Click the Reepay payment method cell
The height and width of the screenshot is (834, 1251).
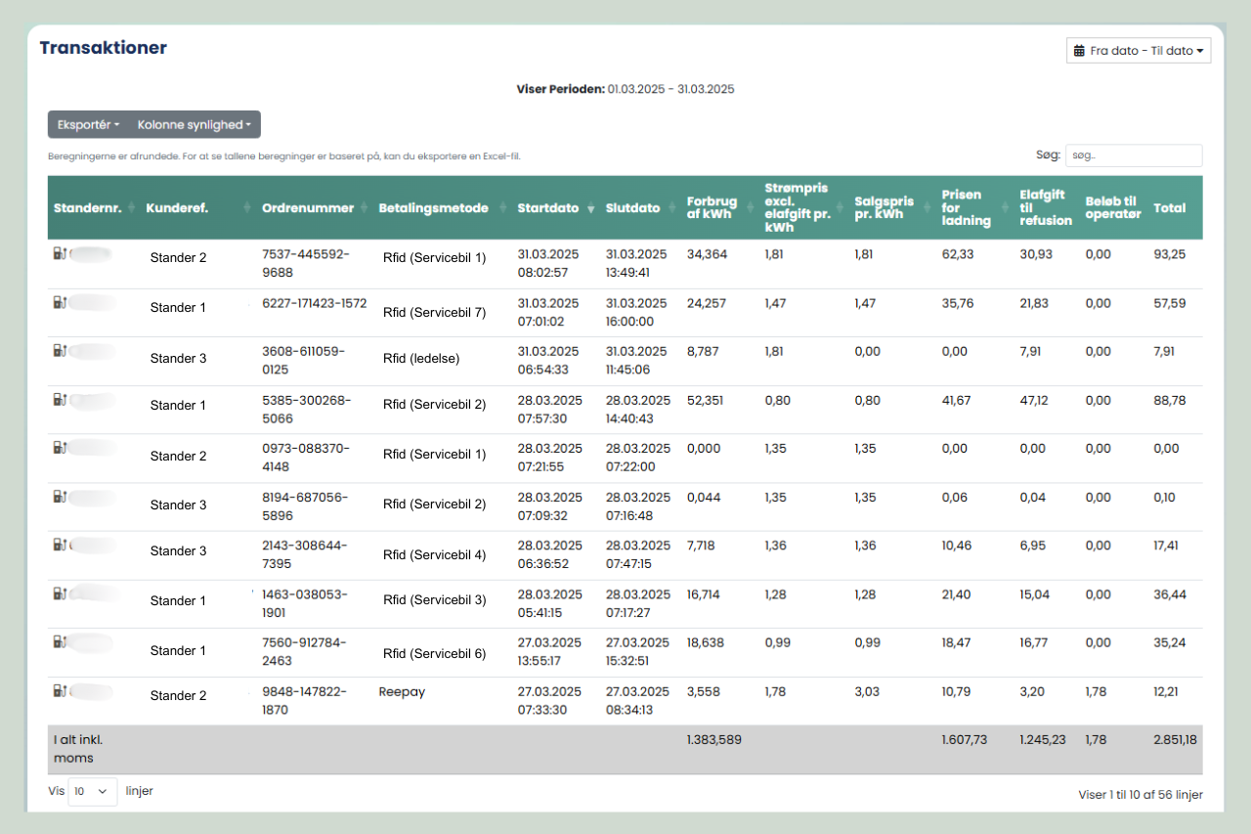(x=403, y=691)
